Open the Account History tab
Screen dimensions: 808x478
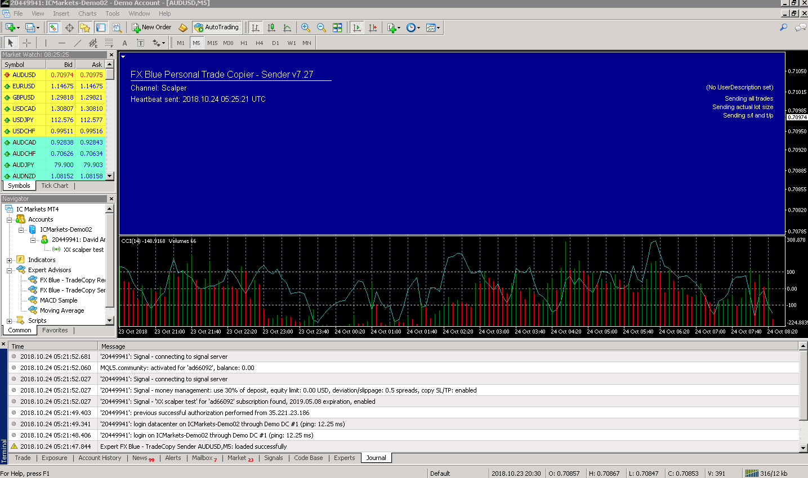point(100,458)
